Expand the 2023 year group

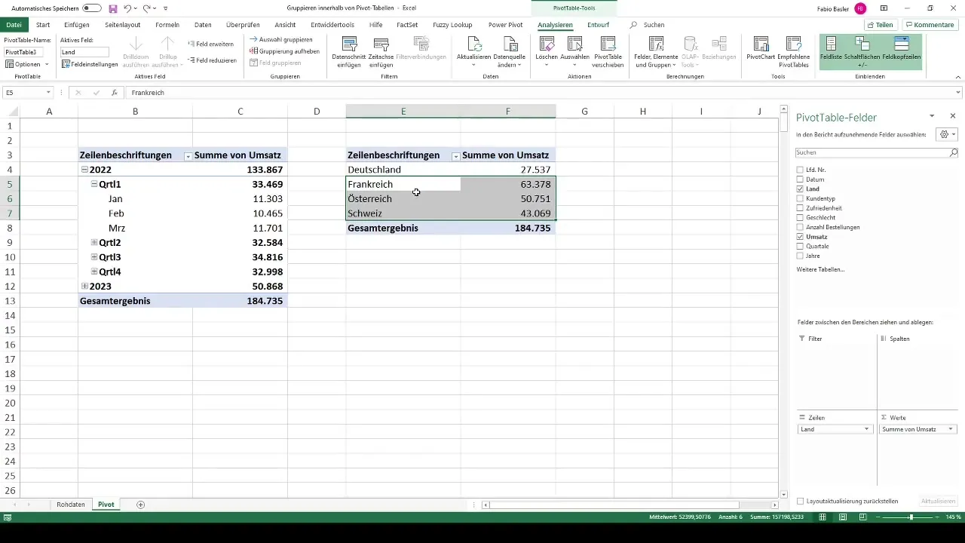pos(84,287)
